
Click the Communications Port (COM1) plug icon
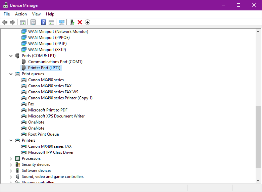pyautogui.click(x=24, y=62)
